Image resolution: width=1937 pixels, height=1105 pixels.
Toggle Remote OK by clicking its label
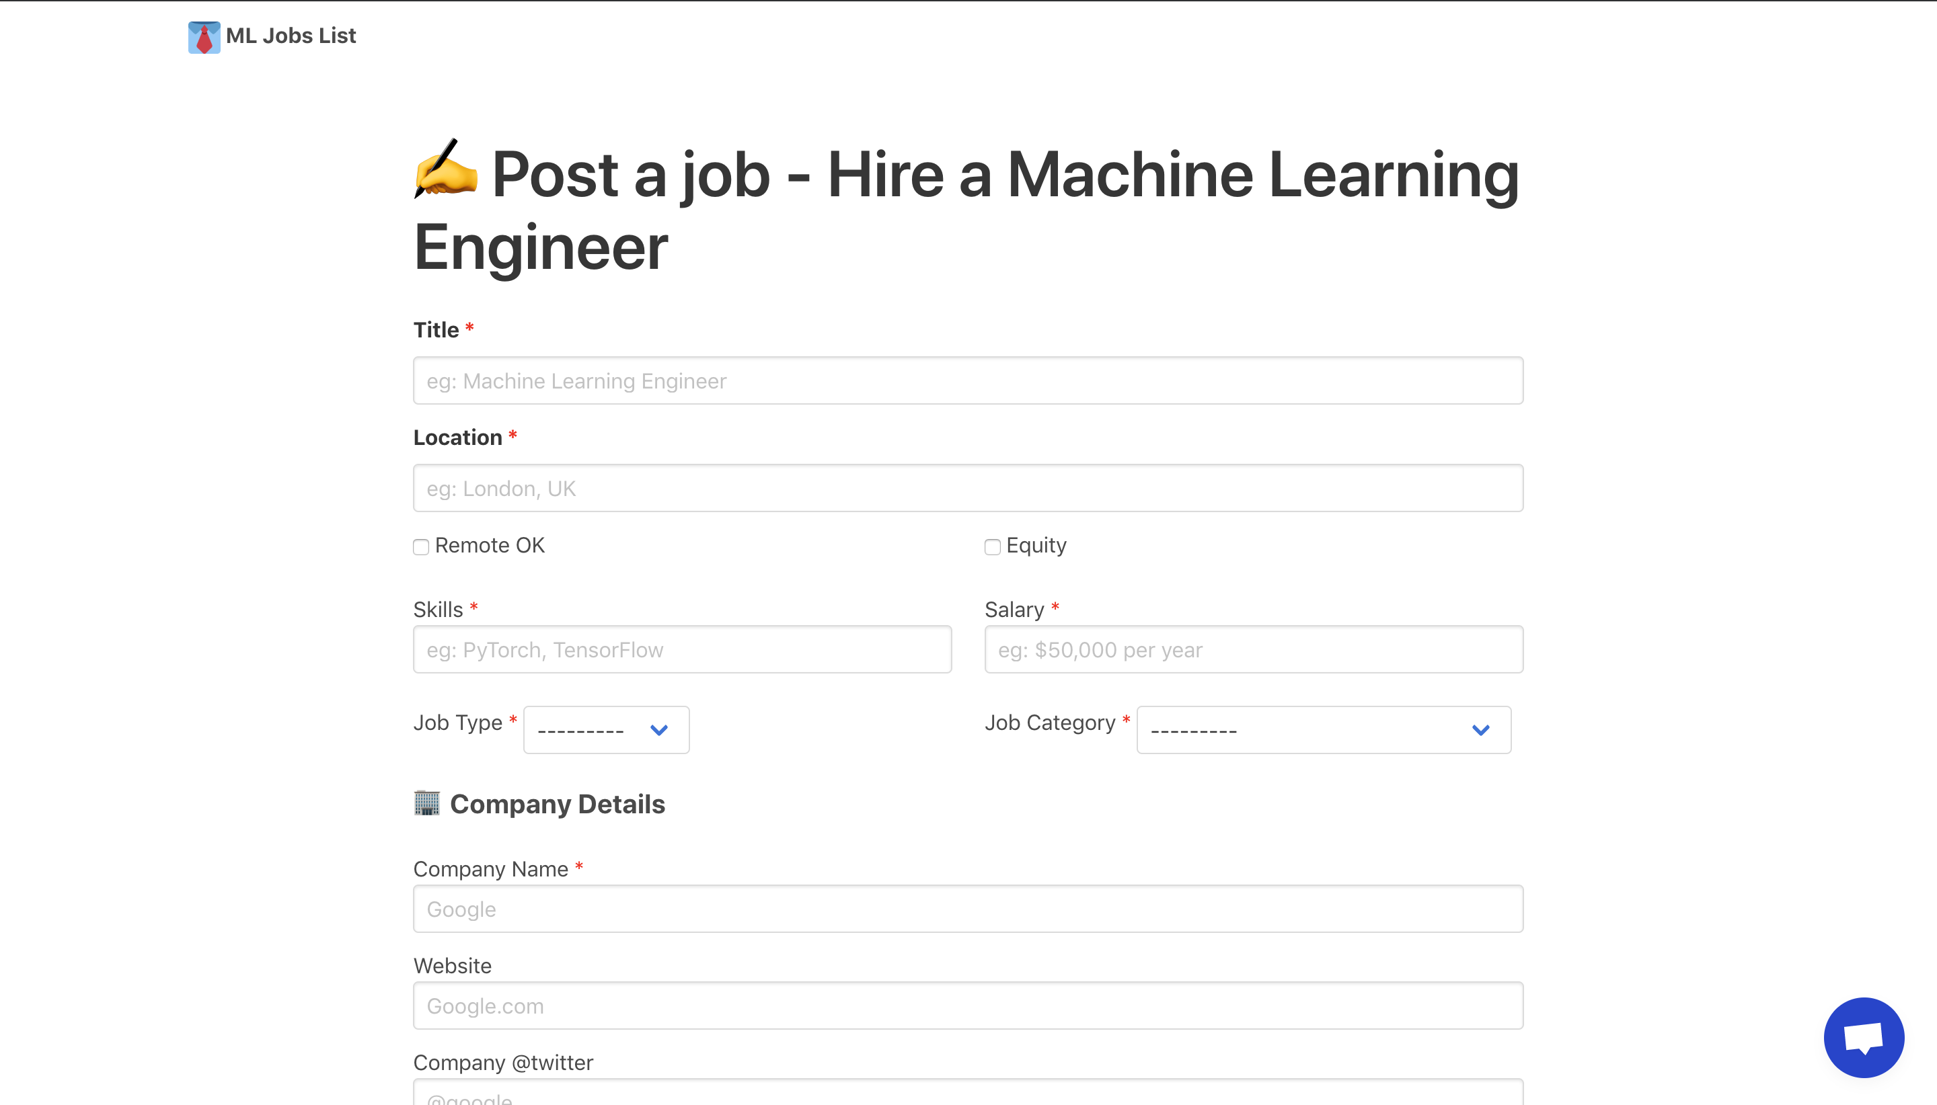(x=490, y=545)
